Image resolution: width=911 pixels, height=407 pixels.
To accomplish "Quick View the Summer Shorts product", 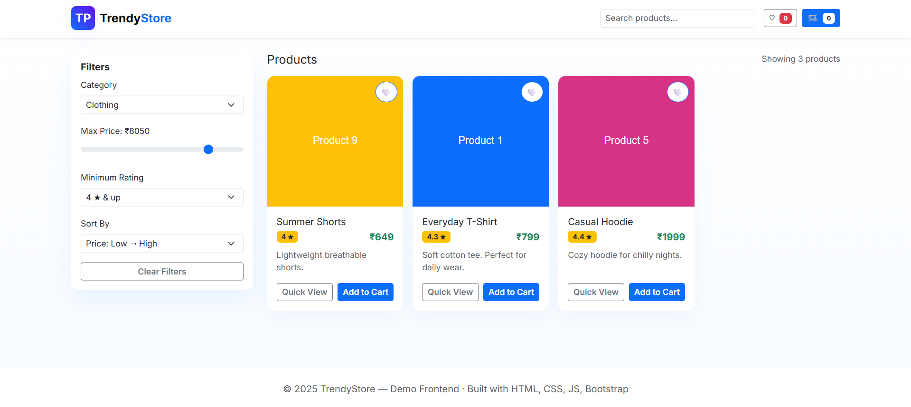I will click(304, 292).
